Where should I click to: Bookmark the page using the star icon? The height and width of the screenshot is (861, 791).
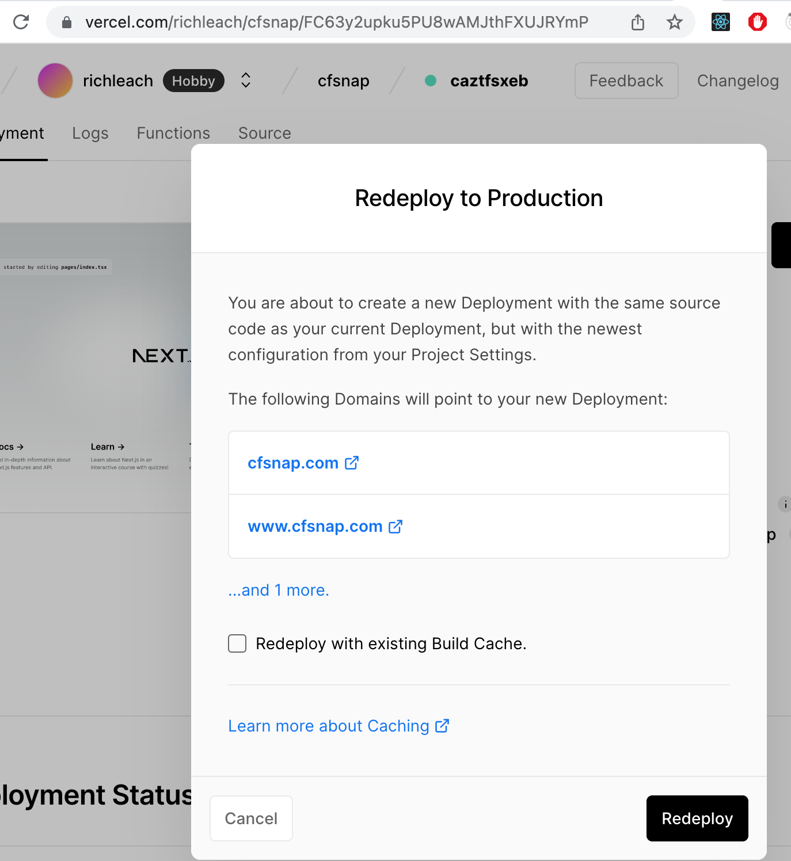tap(674, 22)
